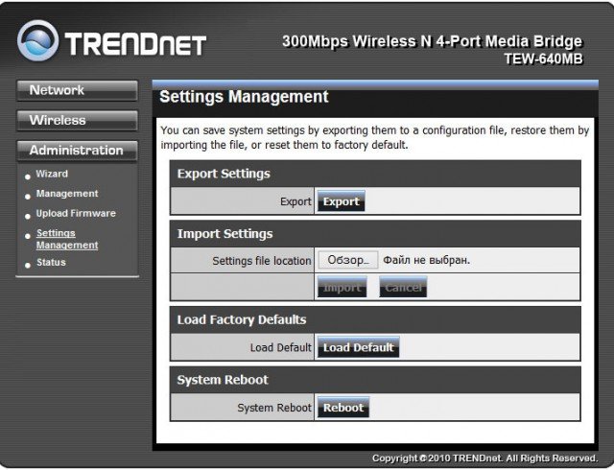Open the Wizard page link
The image size is (614, 470).
[52, 174]
